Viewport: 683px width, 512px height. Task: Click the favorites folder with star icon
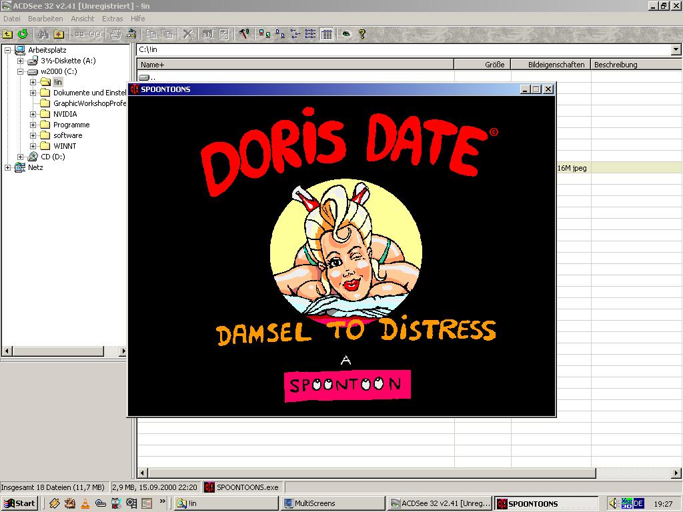59,34
